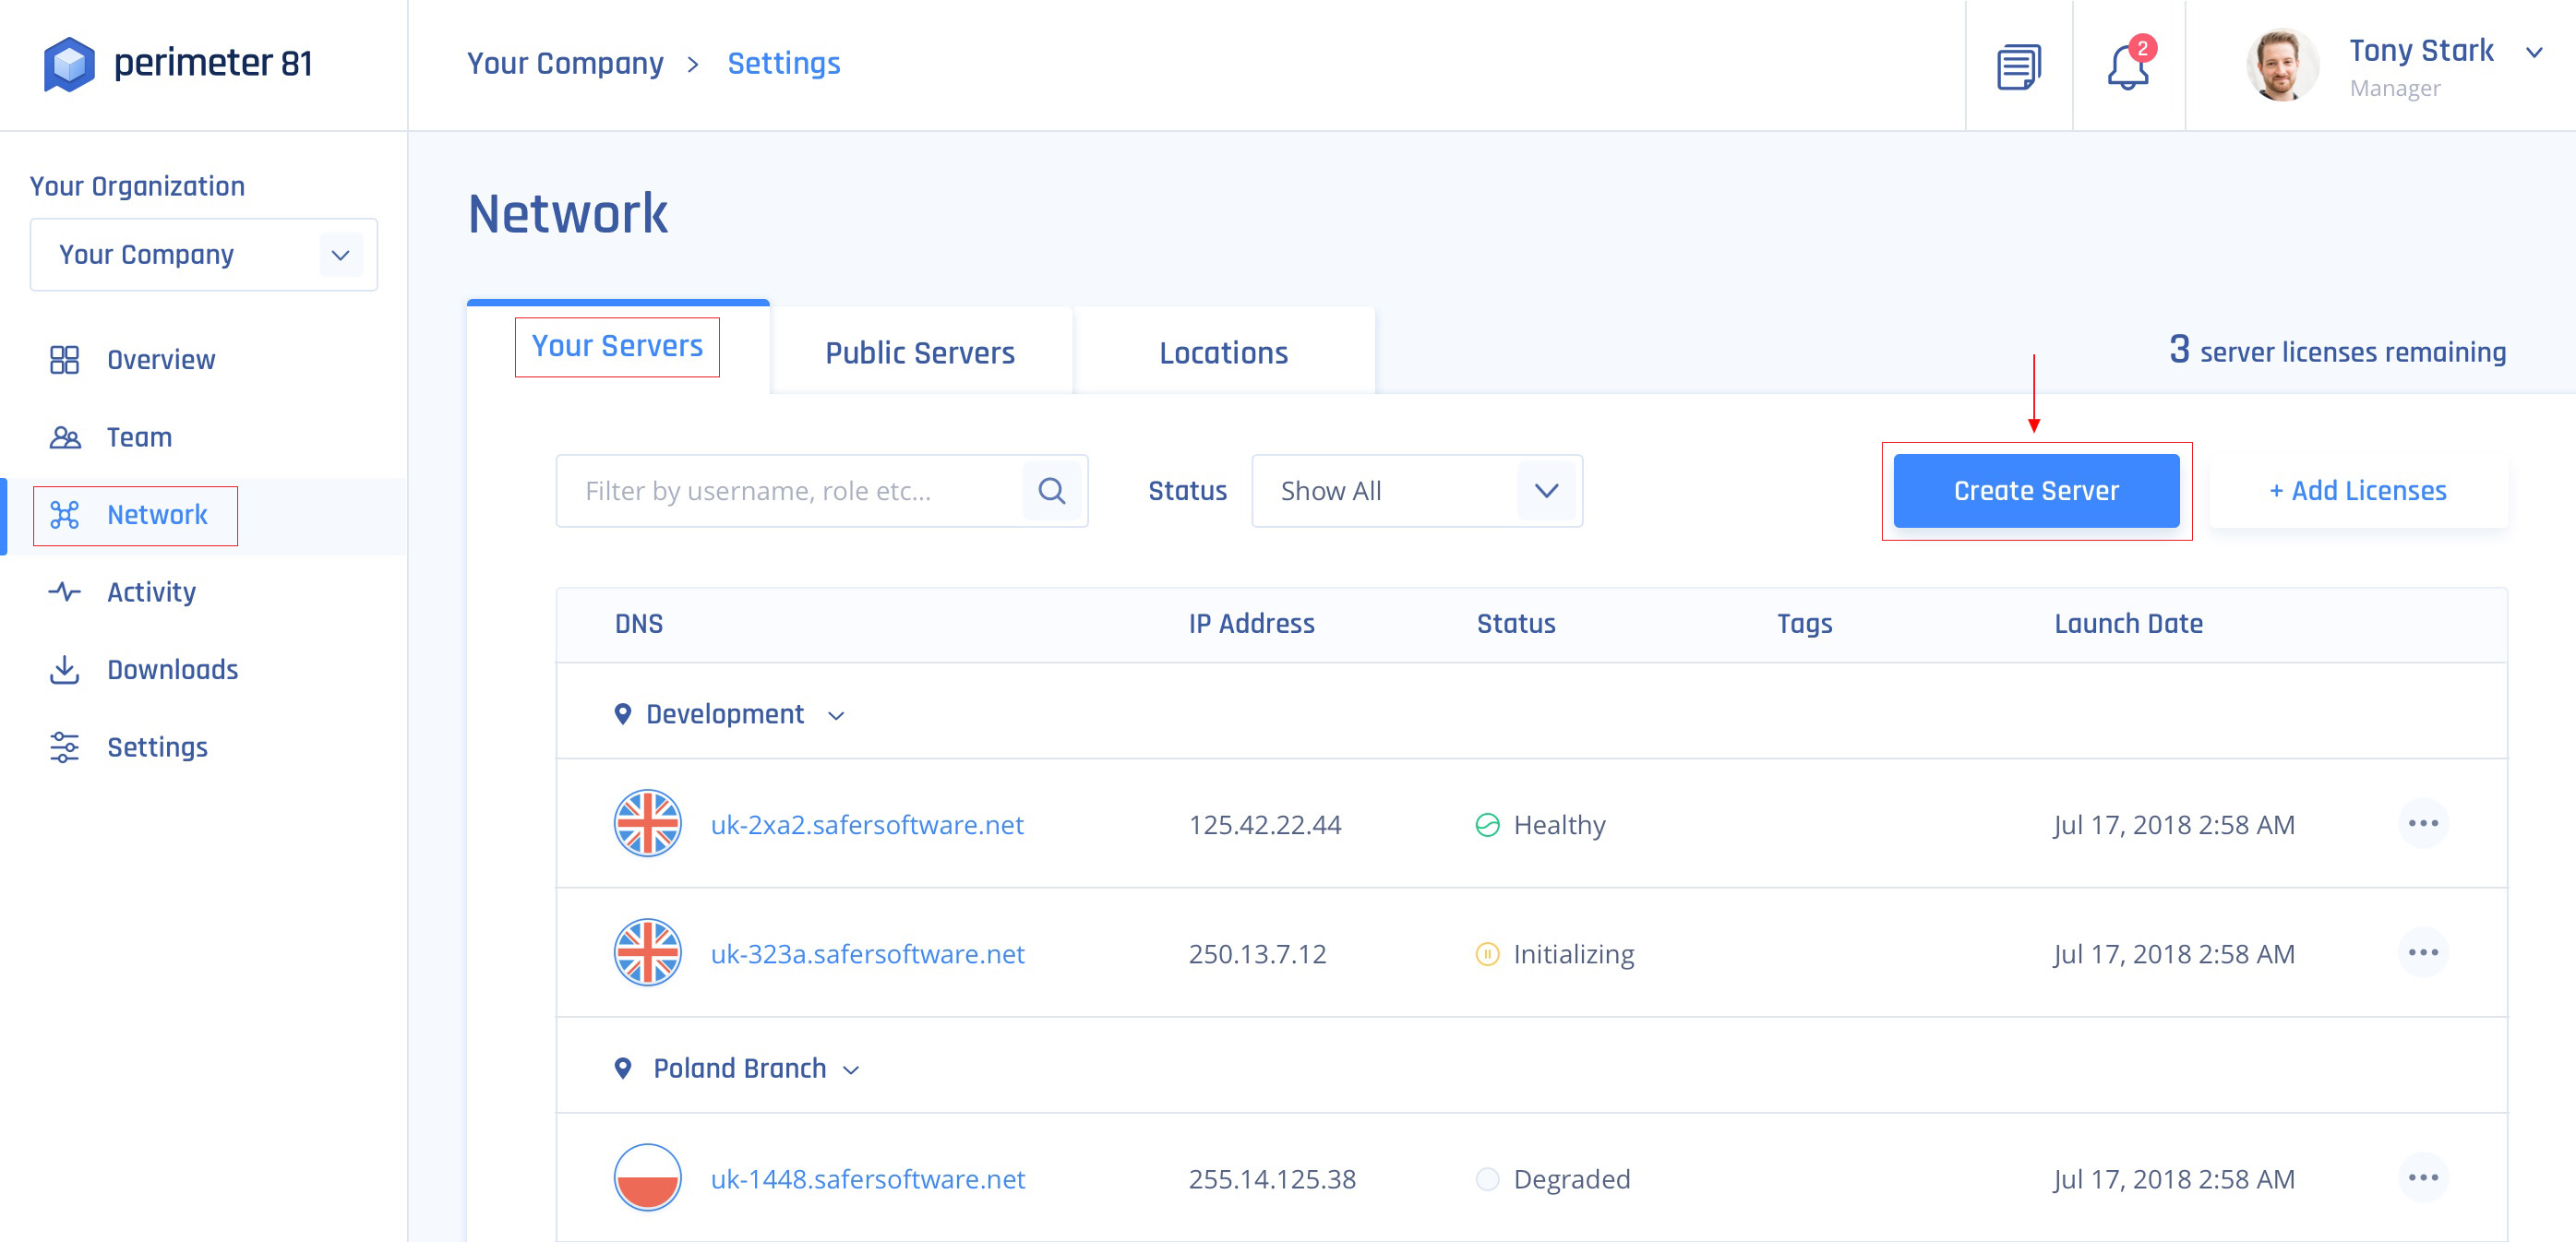Screen dimensions: 2576x1242
Task: Switch to the Public Servers tab
Action: coord(919,353)
